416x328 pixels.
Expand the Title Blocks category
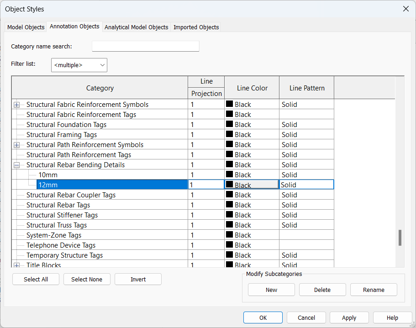point(16,265)
